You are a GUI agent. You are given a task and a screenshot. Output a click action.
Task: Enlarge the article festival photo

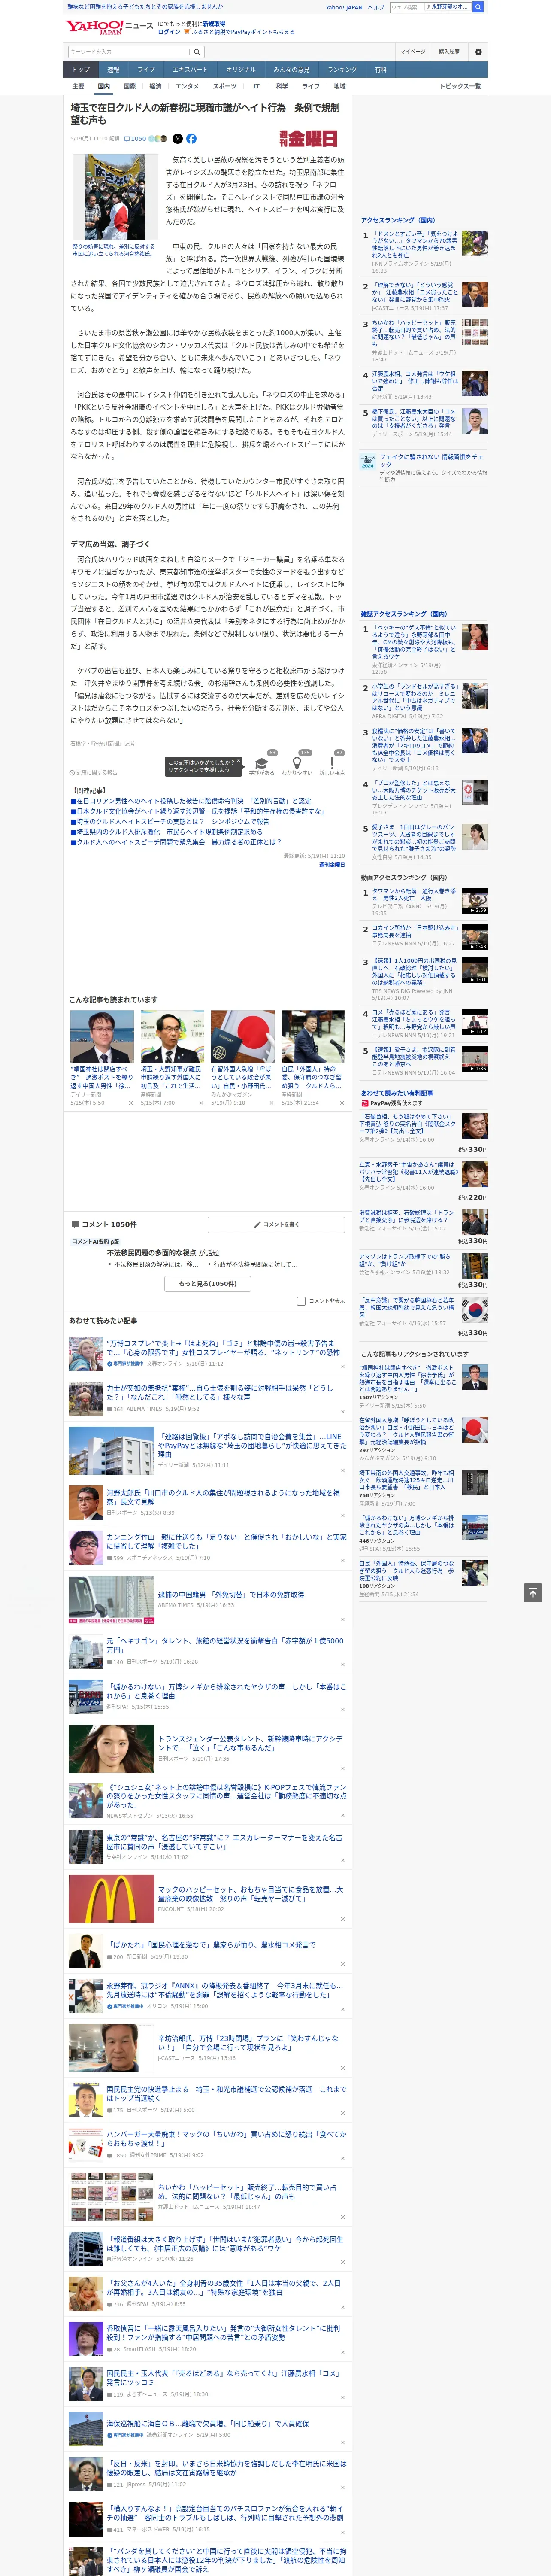pos(115,197)
